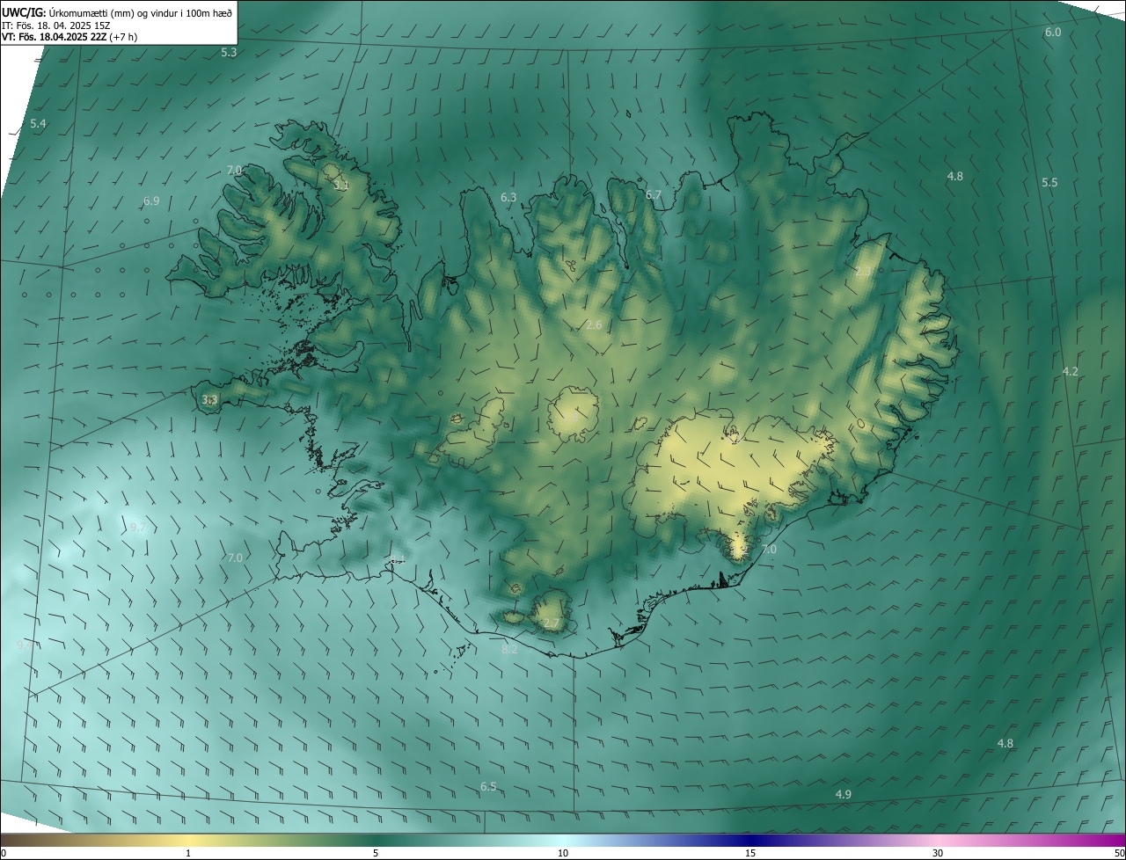The height and width of the screenshot is (860, 1126).
Task: Click the 2.7 value on the southern glacier
Action: tap(551, 623)
